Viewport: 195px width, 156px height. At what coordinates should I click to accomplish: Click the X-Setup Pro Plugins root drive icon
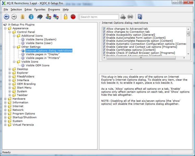tap(5, 24)
